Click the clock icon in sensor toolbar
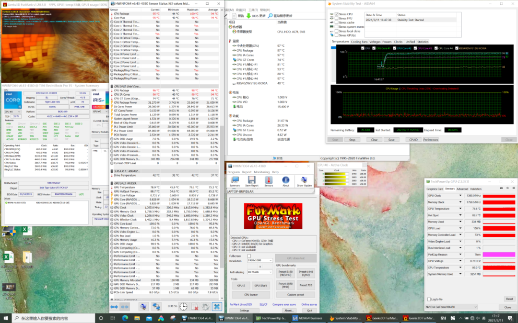Viewport: 518px width, 323px height. click(183, 307)
